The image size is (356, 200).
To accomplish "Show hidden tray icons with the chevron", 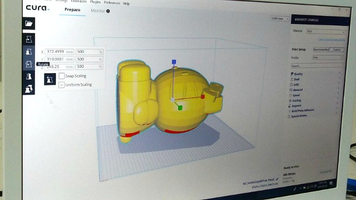I will (300, 188).
